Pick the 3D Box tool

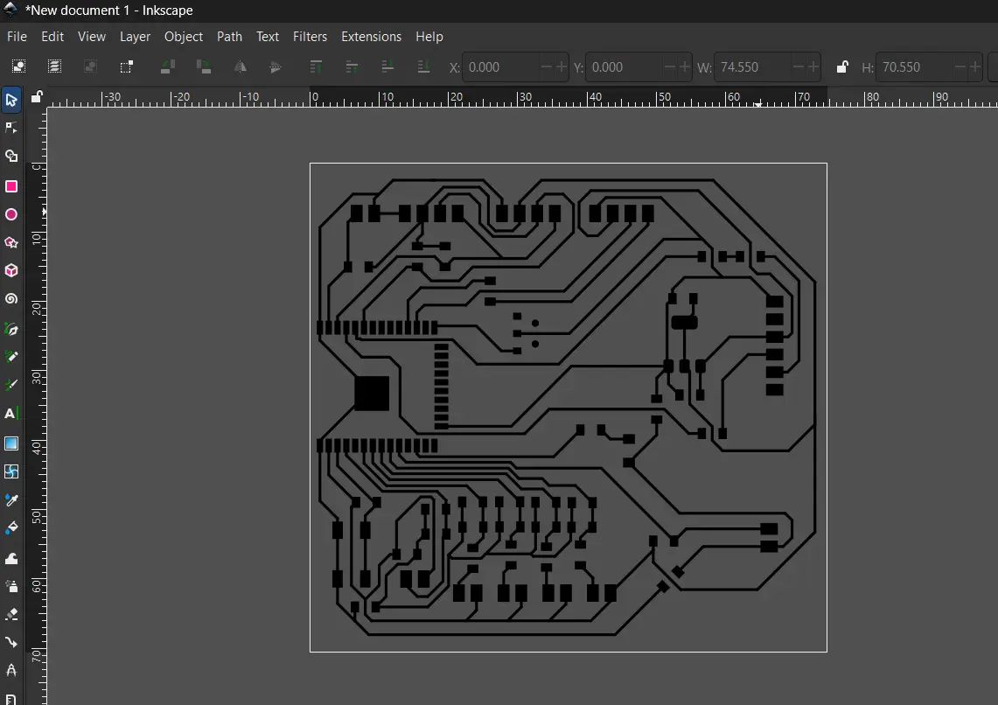pyautogui.click(x=11, y=270)
